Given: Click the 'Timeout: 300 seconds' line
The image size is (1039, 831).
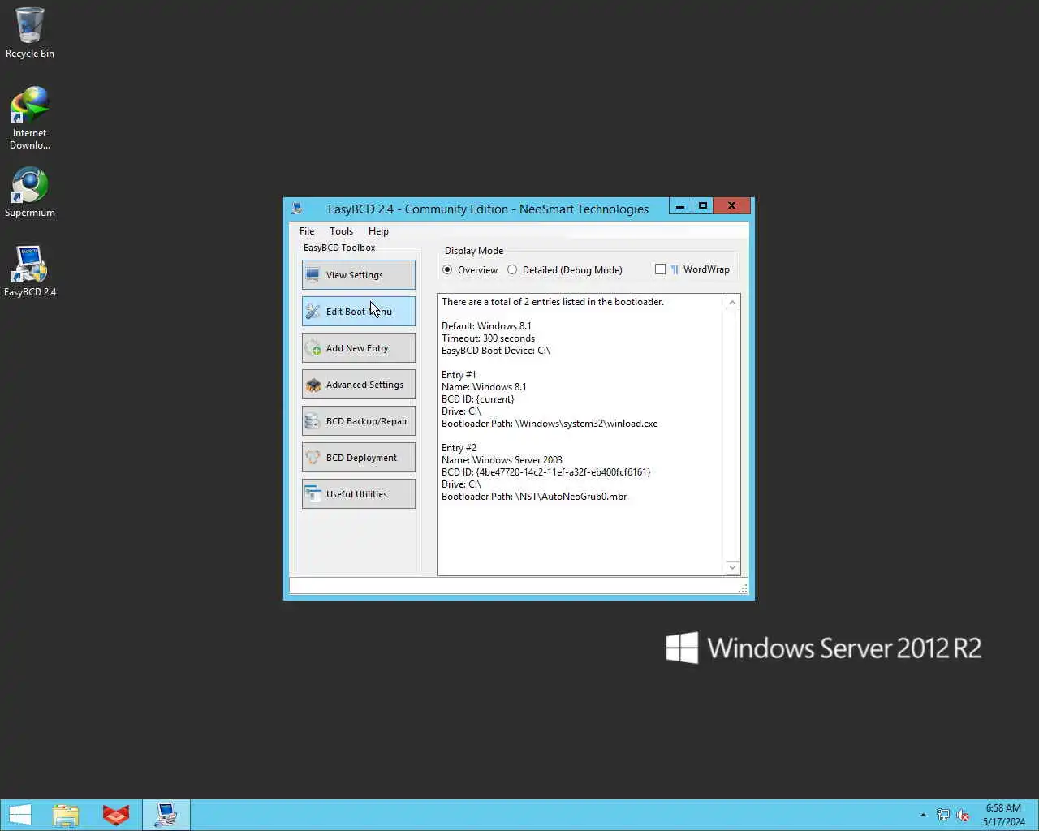Looking at the screenshot, I should coord(488,338).
